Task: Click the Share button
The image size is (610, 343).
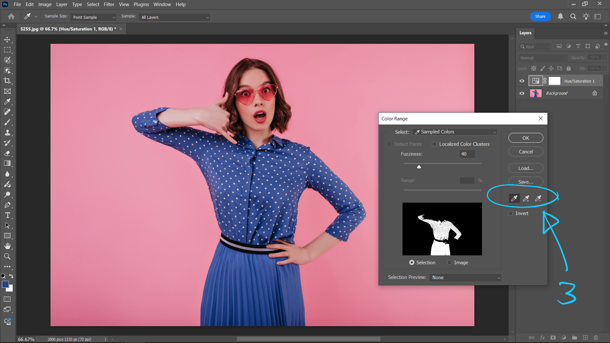Action: click(x=540, y=17)
